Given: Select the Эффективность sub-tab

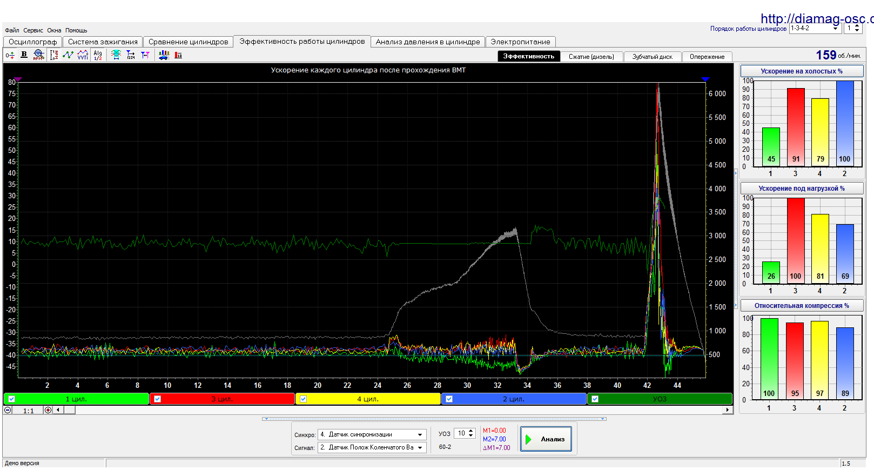Looking at the screenshot, I should click(x=528, y=56).
